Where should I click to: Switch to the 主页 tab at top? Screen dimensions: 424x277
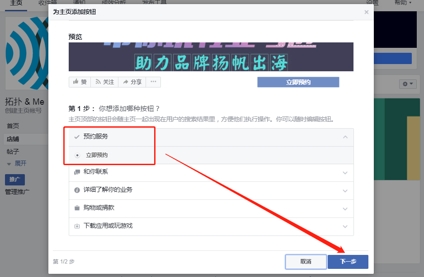coord(16,3)
